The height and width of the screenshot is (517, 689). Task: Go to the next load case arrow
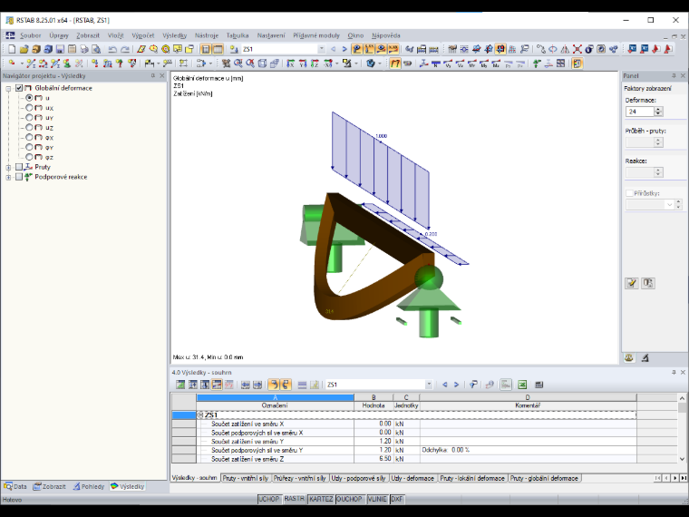point(344,49)
